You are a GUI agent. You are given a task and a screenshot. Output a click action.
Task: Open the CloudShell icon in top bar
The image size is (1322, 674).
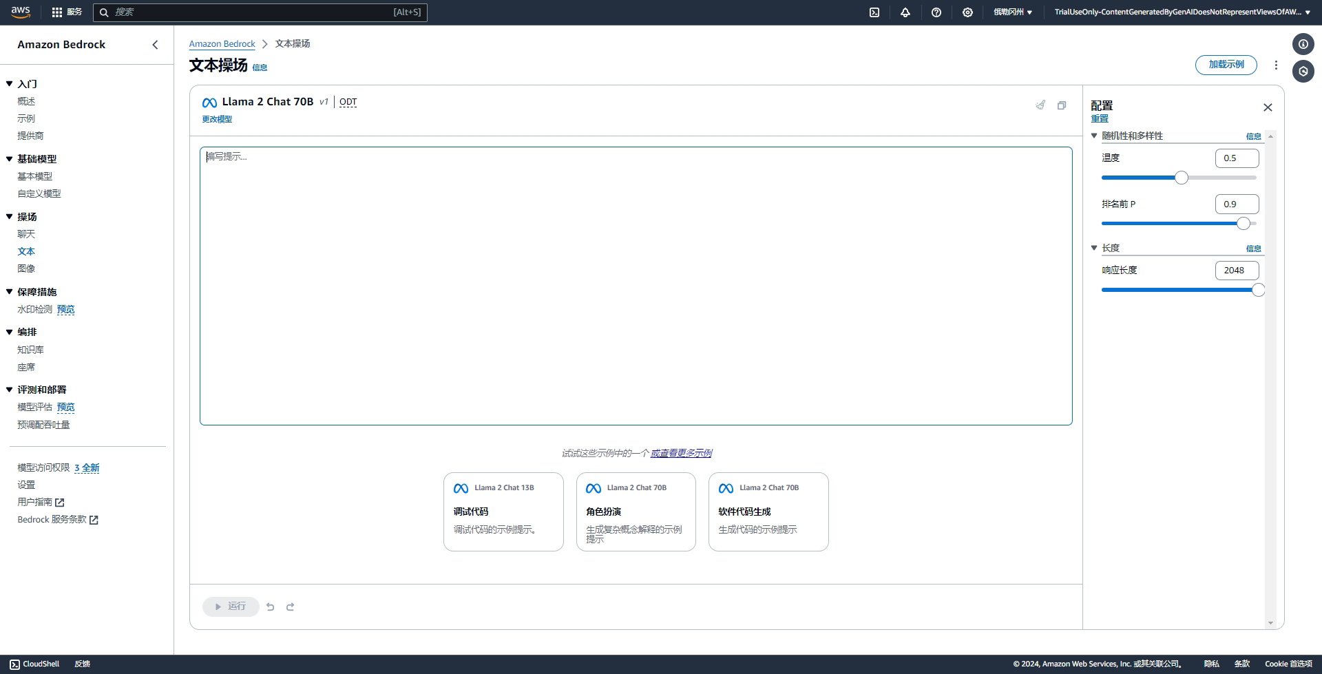coord(874,12)
